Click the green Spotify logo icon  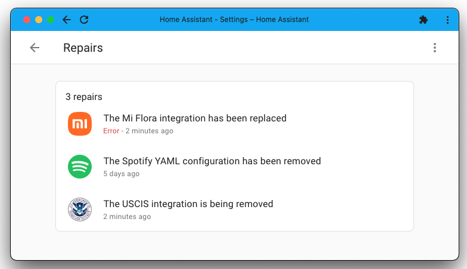[80, 167]
